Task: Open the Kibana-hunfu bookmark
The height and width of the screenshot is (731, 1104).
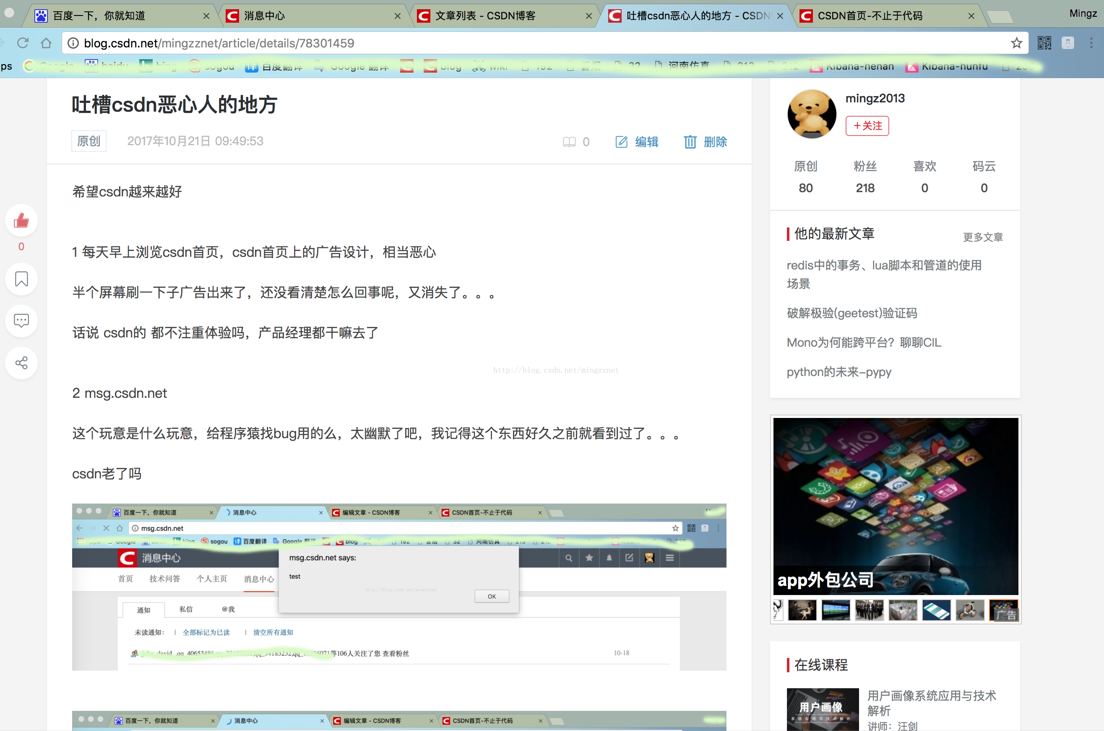Action: click(x=946, y=67)
